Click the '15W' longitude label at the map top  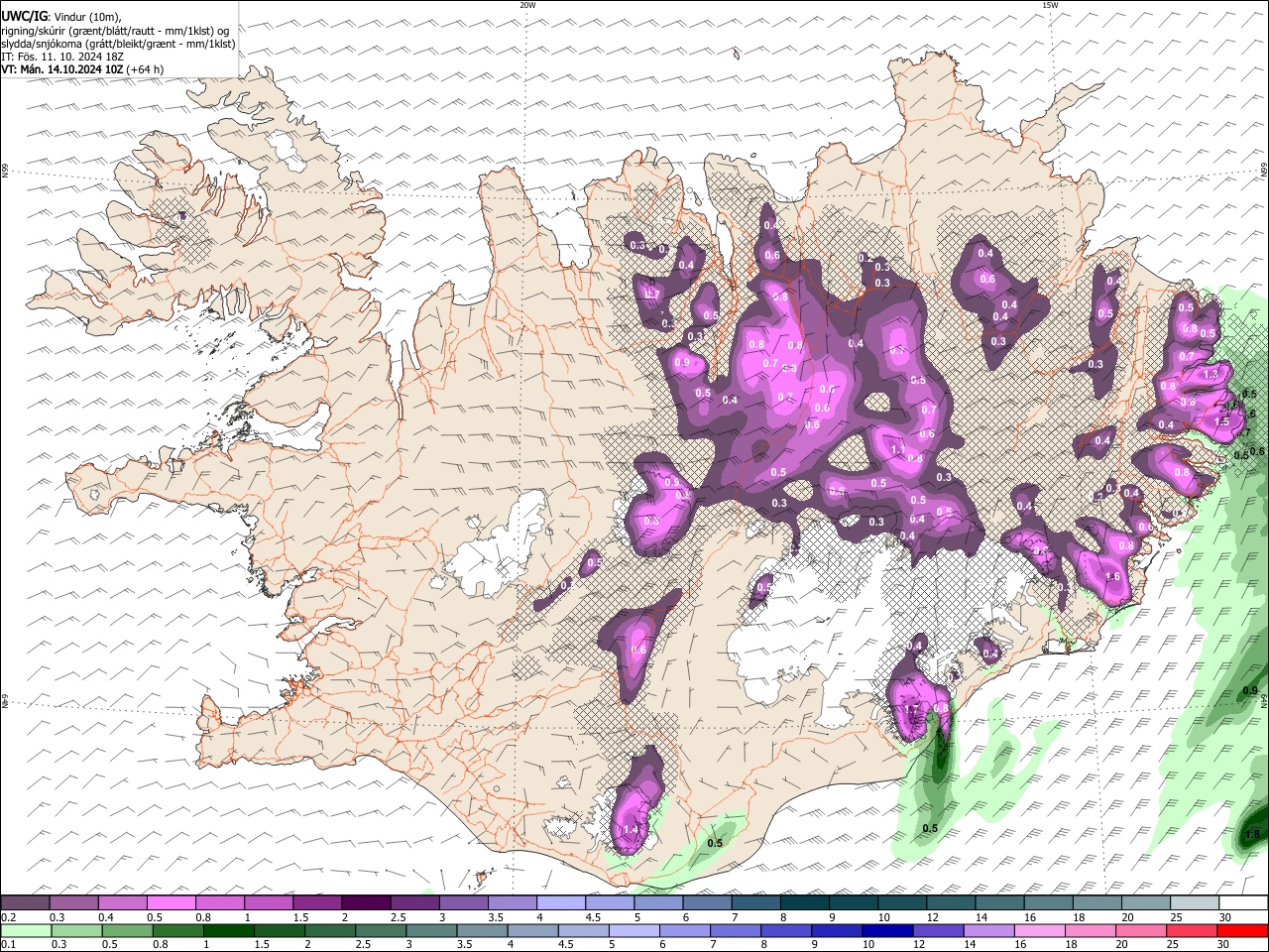(x=1049, y=5)
